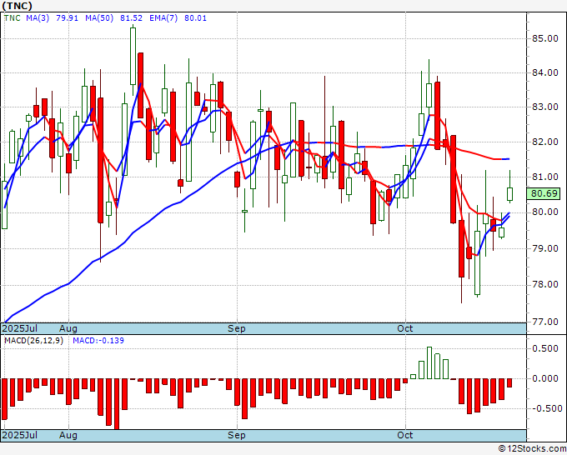567x455 pixels.
Task: Click the tallest green MACD histogram bar
Action: click(429, 362)
